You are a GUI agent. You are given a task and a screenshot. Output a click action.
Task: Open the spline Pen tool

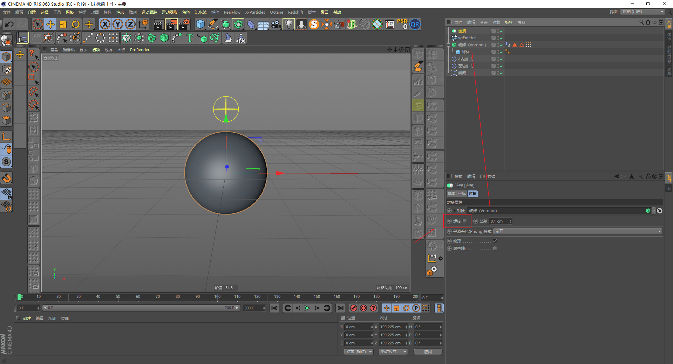pos(213,24)
